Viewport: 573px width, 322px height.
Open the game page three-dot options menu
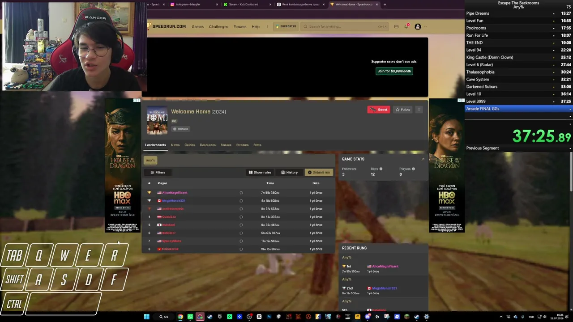pyautogui.click(x=419, y=110)
